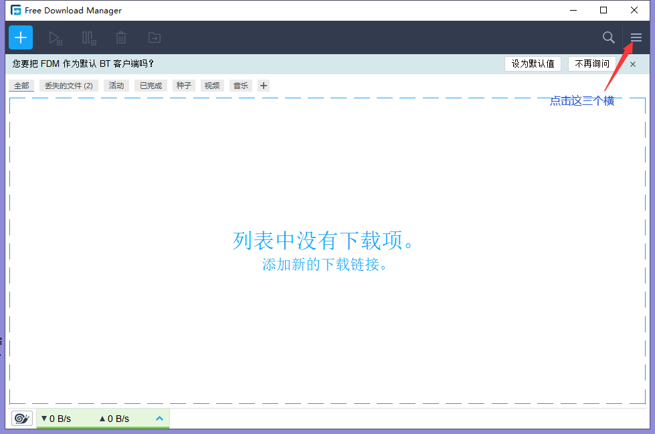Click 设为默认值 button

click(x=533, y=64)
